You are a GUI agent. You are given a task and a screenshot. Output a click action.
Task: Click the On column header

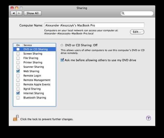point(18,45)
